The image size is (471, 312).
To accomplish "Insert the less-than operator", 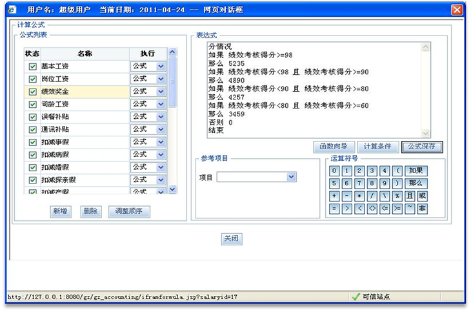I will click(x=359, y=209).
